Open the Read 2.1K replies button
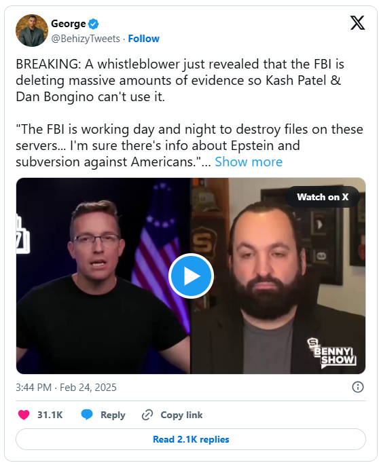 [x=191, y=439]
